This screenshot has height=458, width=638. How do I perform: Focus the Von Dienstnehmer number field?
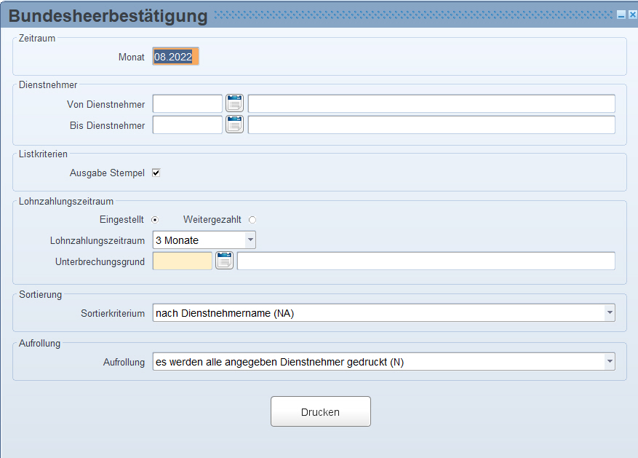[x=187, y=103]
